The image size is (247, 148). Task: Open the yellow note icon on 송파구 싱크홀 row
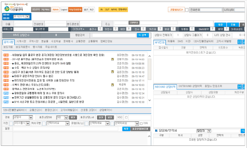click(x=112, y=72)
